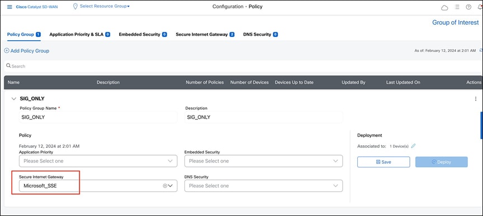The height and width of the screenshot is (216, 483).
Task: Click the plus icon for Add Policy Group
Action: click(x=7, y=51)
